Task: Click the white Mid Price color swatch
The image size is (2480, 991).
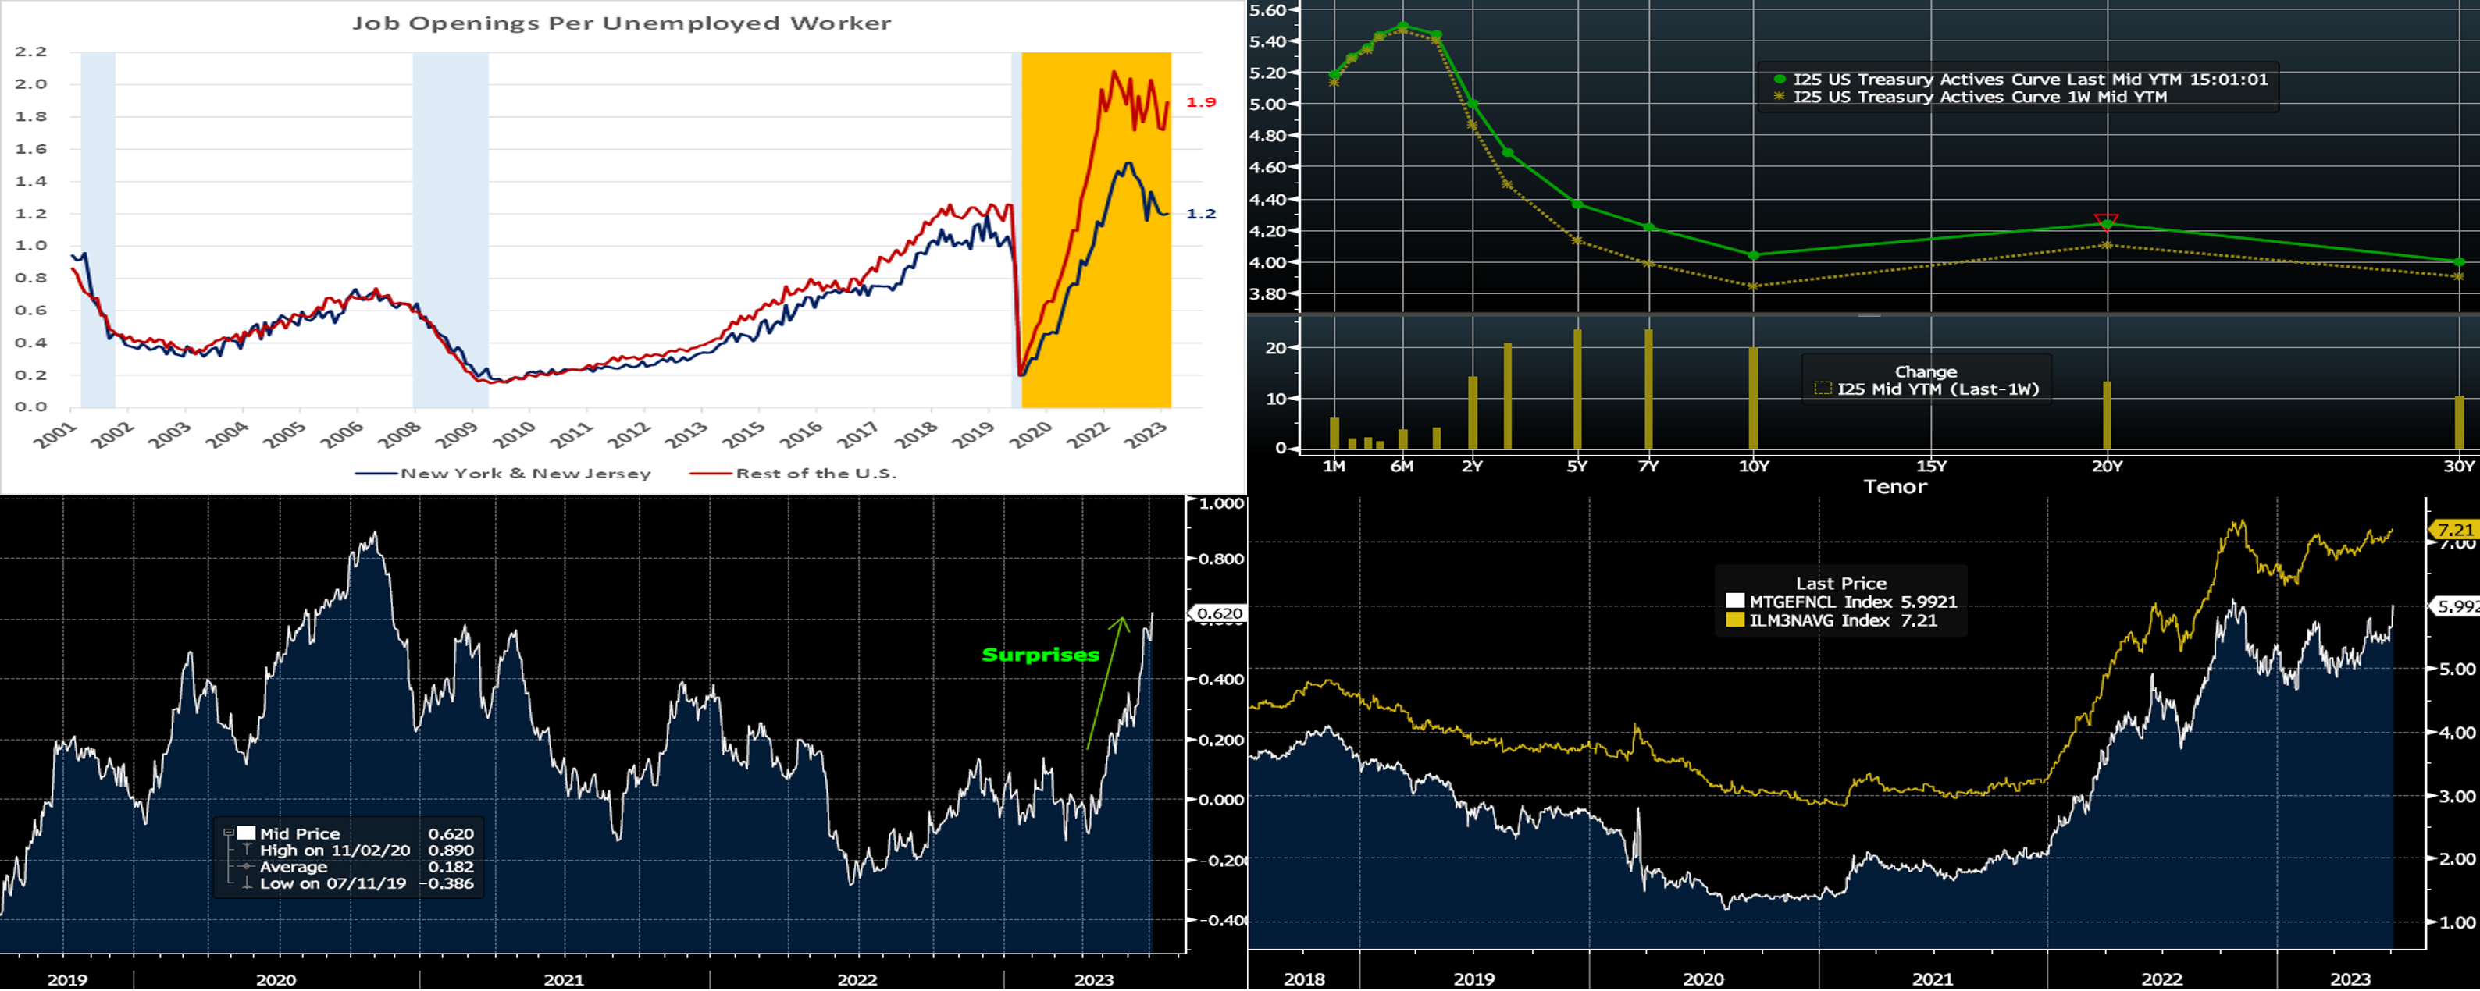Action: tap(247, 833)
